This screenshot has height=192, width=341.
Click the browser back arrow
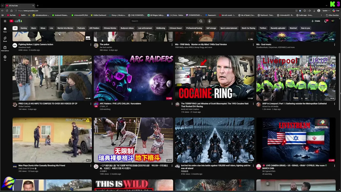click(x=3, y=11)
